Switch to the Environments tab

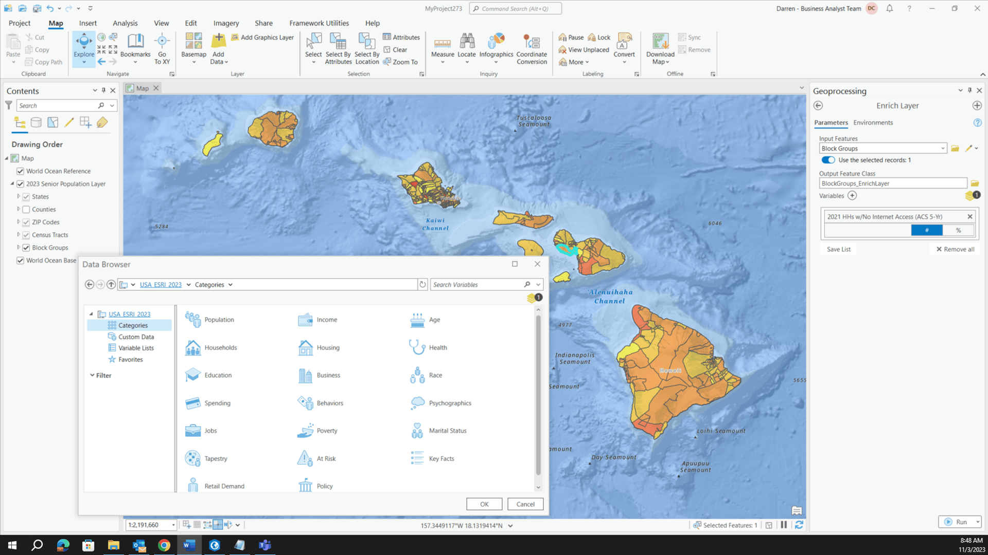coord(873,122)
